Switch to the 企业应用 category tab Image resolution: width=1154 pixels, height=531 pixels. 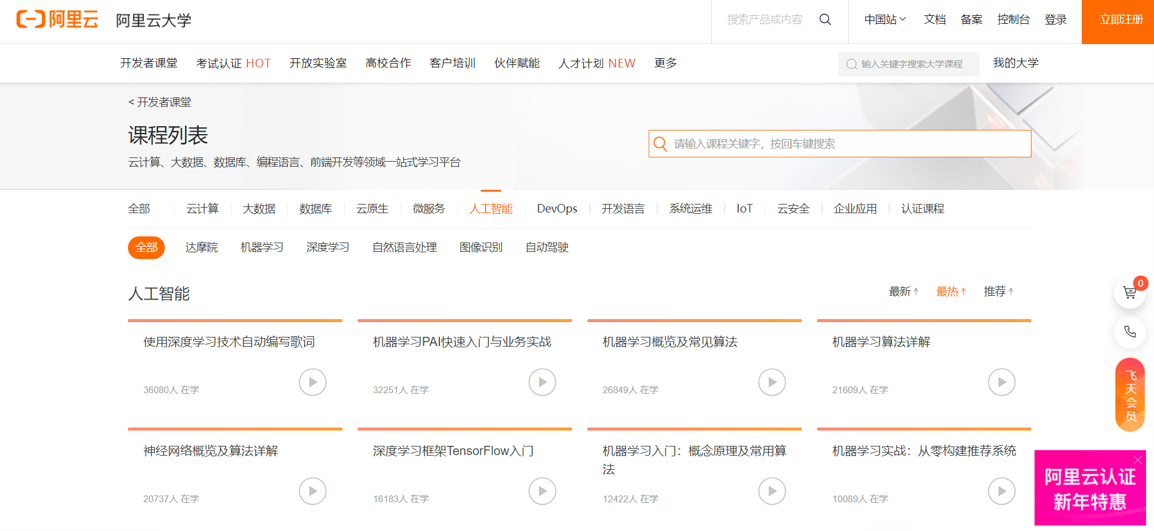coord(855,209)
